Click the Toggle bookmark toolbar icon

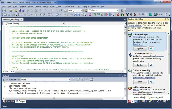tap(57, 14)
